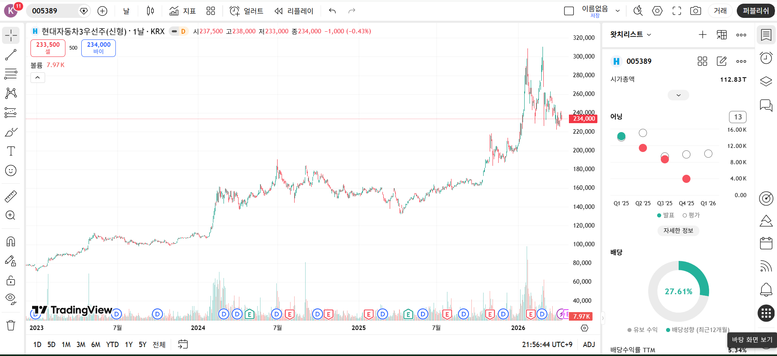Open earnings detailed information link
The height and width of the screenshot is (356, 777).
pyautogui.click(x=678, y=230)
